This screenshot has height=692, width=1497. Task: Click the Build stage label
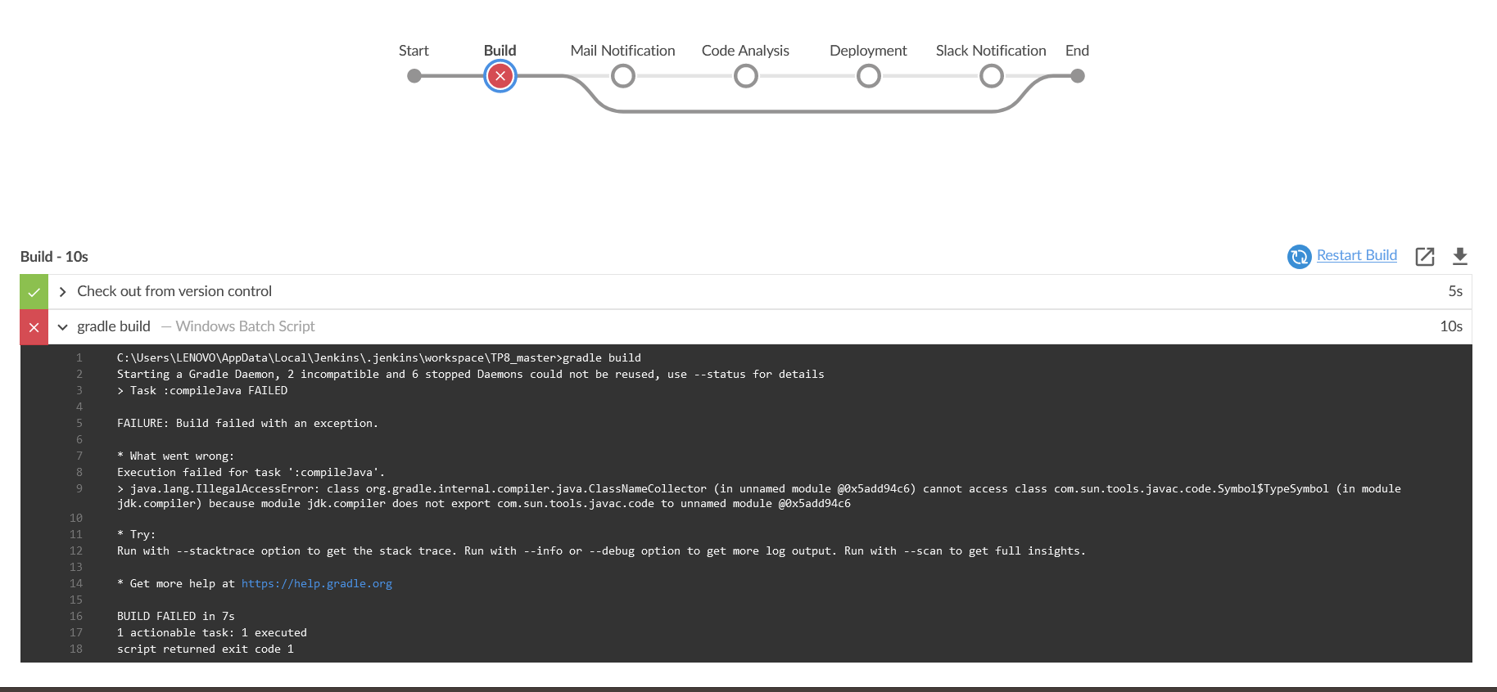(500, 51)
